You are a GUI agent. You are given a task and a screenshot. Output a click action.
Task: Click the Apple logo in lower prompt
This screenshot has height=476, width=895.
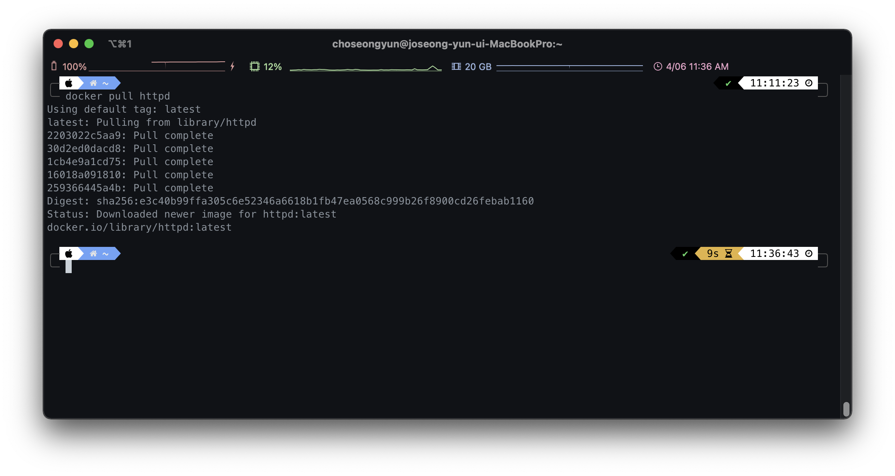(69, 253)
